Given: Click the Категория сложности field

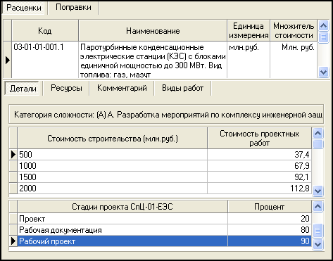Looking at the screenshot, I should point(166,115).
